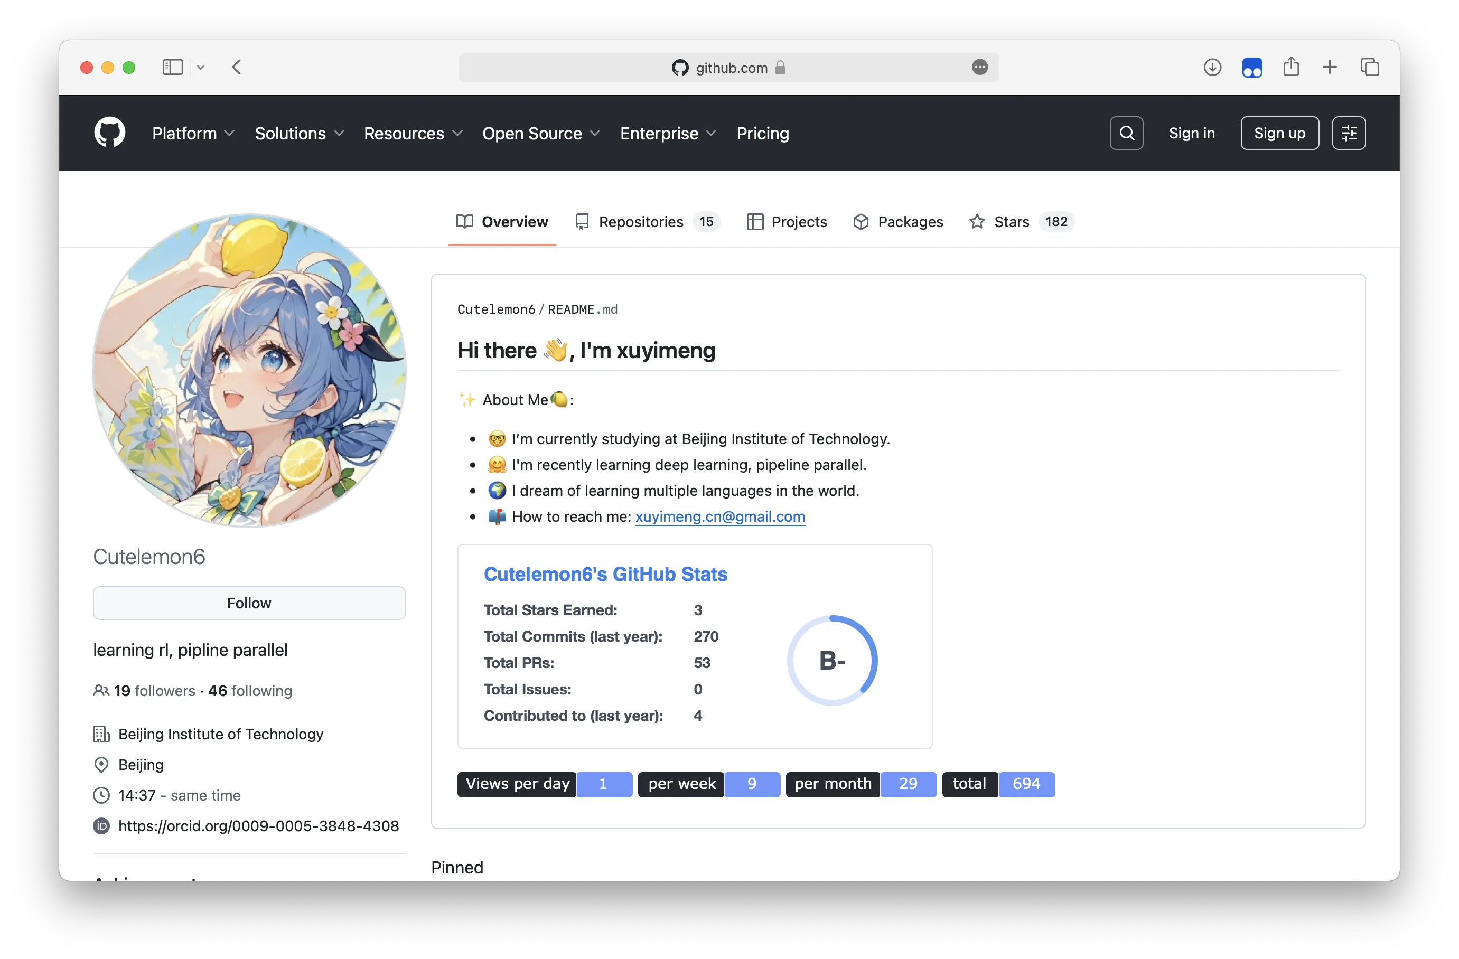1459x959 pixels.
Task: Expand the Solutions dropdown menu
Action: 299,134
